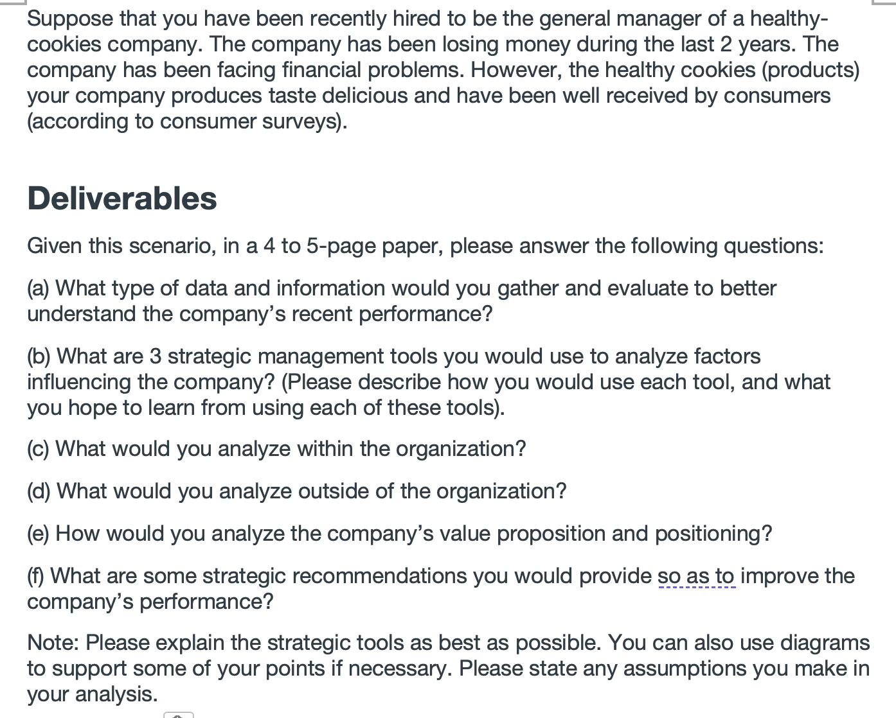Click the opening scenario paragraph about healthy-cookies company
Viewport: 896px width, 718px height.
pyautogui.click(x=444, y=70)
